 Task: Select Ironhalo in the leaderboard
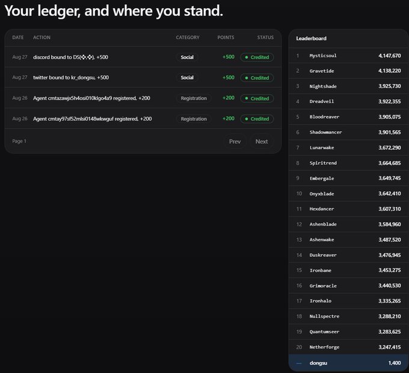321,301
